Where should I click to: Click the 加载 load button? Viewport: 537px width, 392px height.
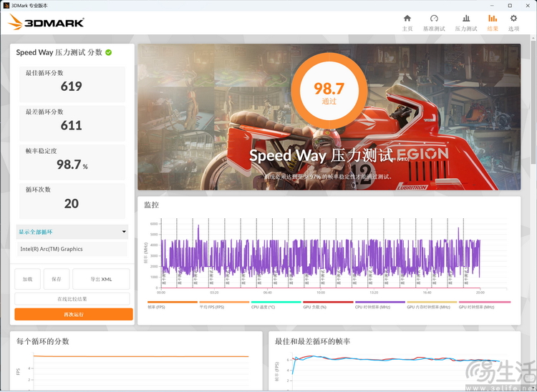click(x=27, y=279)
